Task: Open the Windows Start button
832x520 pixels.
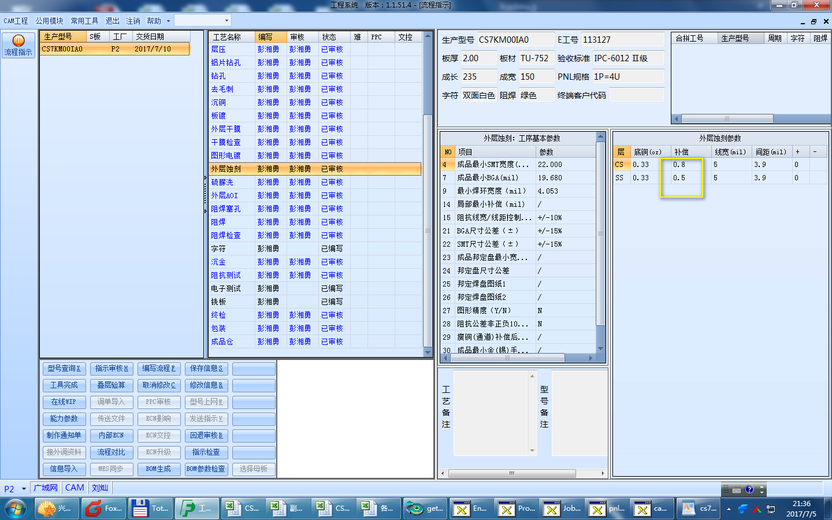Action: point(16,509)
